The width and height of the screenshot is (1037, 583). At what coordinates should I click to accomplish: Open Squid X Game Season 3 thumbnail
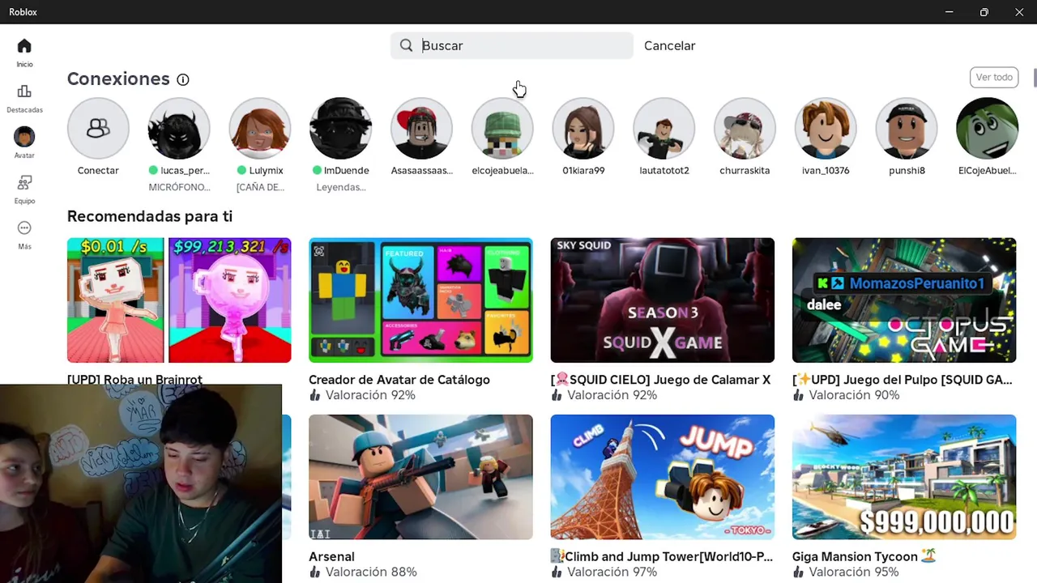662,300
